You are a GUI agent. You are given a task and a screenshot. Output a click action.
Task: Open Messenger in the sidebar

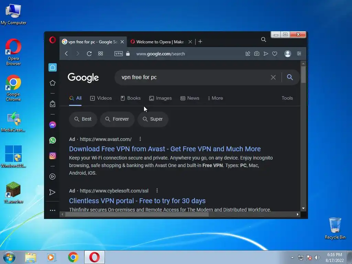(53, 125)
